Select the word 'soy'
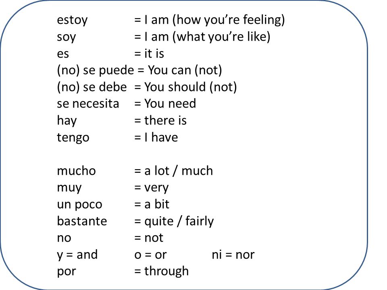This screenshot has width=387, height=290. coord(66,37)
